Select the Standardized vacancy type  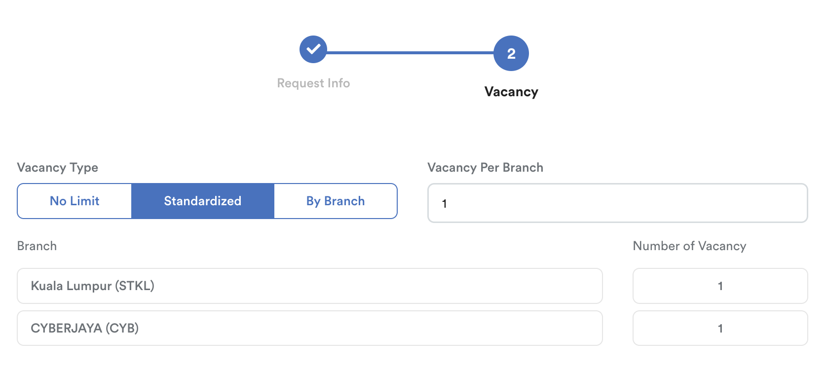tap(203, 201)
